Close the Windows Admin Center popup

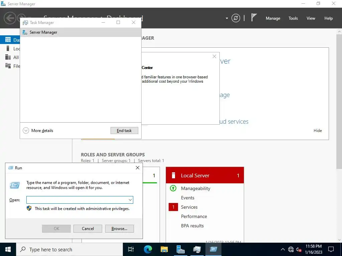pyautogui.click(x=214, y=56)
